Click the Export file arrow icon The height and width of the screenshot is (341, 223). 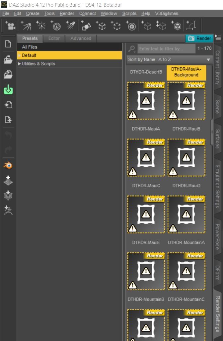8,120
